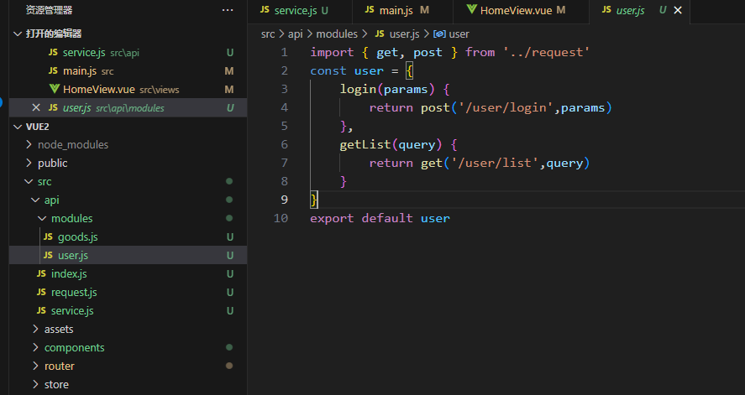The width and height of the screenshot is (745, 395).
Task: Click the JS icon beside goods.js in tree
Action: tap(48, 236)
